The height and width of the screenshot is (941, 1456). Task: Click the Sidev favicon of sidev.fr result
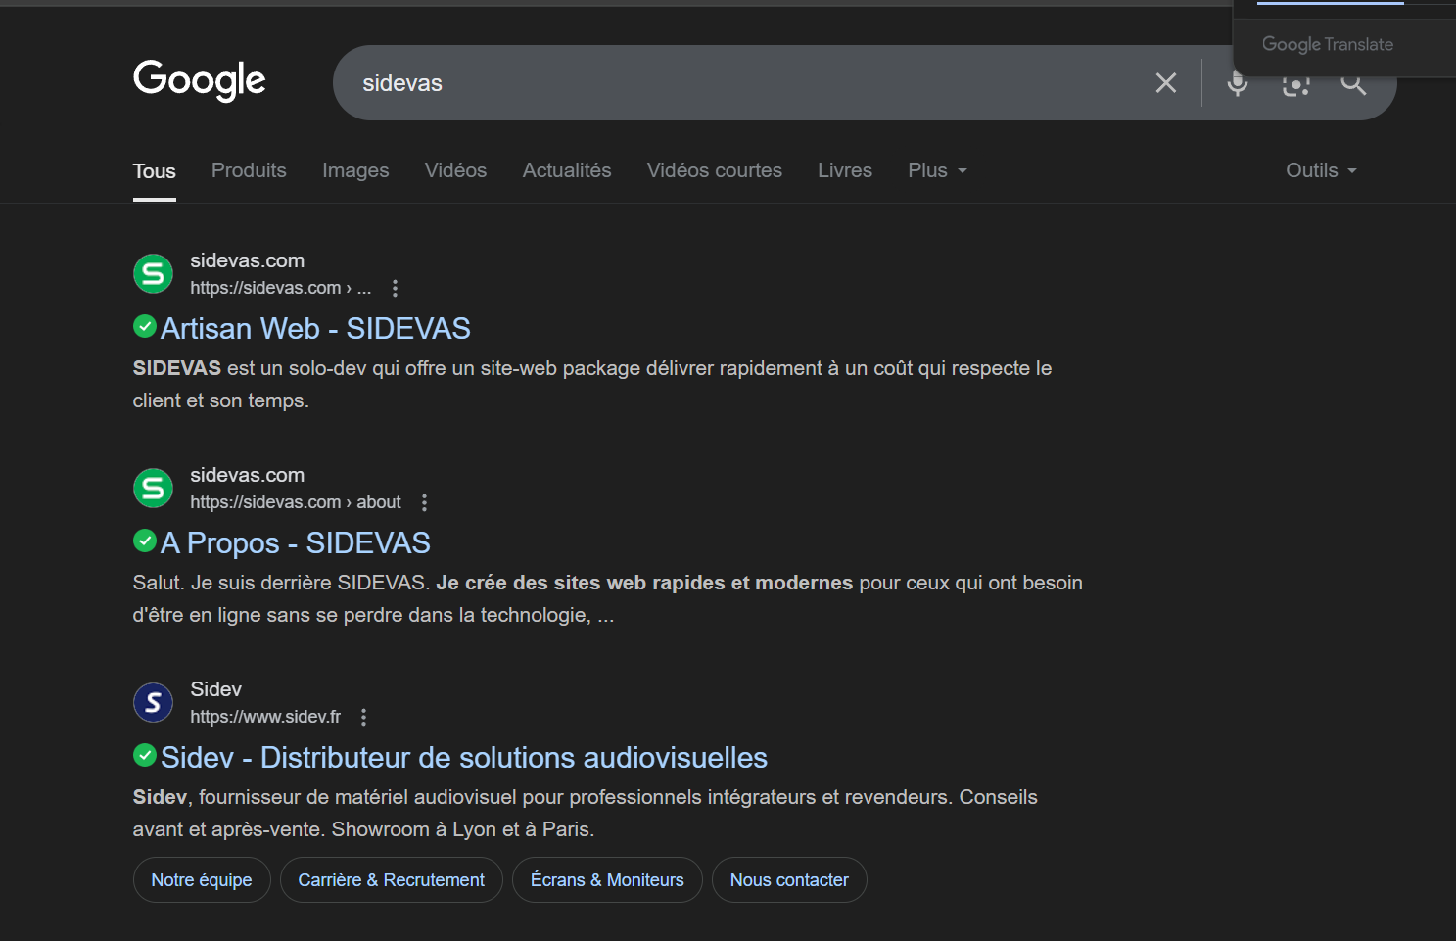(153, 702)
